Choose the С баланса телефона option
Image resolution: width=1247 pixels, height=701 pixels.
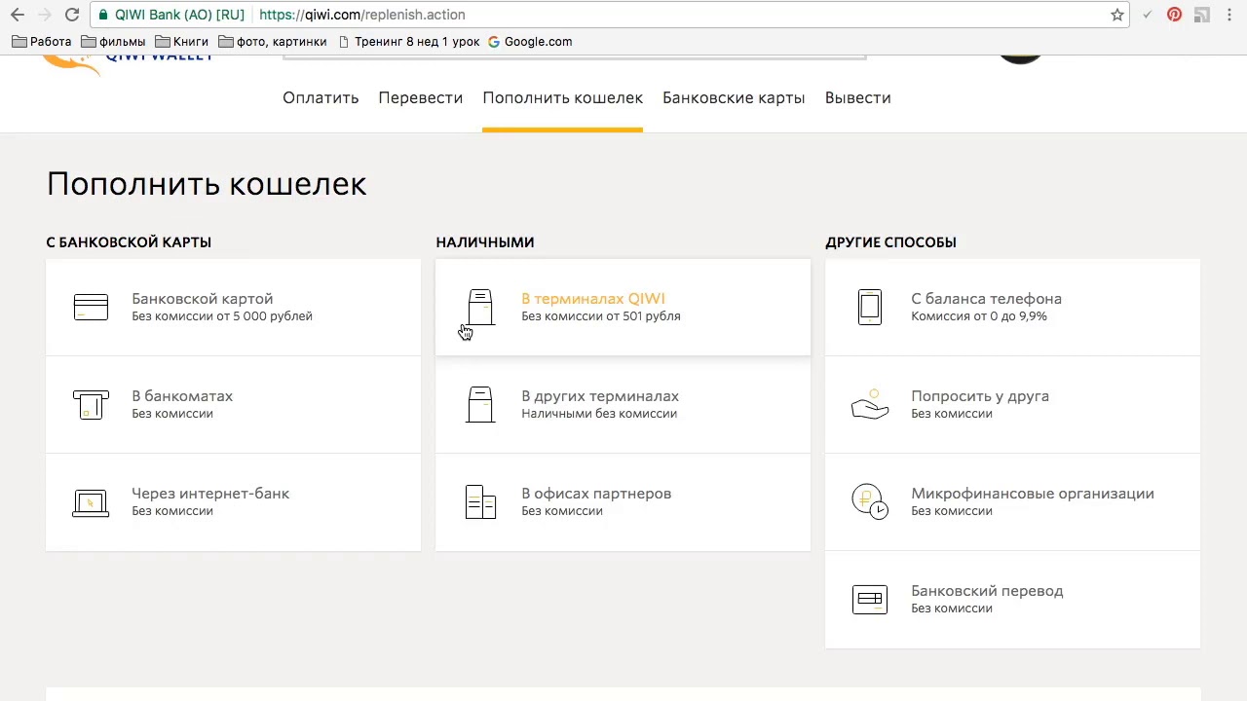[1012, 308]
